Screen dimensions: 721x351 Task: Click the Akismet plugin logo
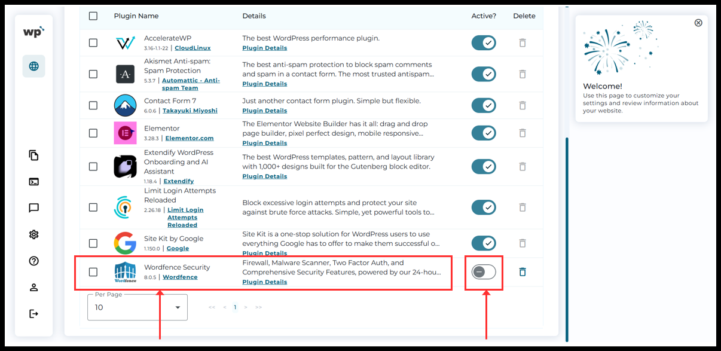click(125, 74)
